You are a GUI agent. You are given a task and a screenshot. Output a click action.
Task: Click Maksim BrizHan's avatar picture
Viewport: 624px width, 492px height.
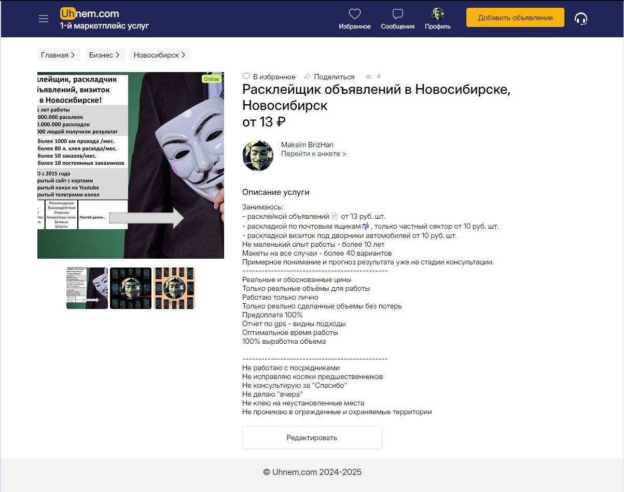[258, 154]
